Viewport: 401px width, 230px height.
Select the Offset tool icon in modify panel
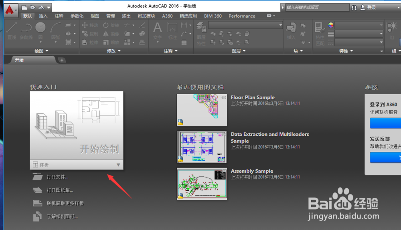142,42
